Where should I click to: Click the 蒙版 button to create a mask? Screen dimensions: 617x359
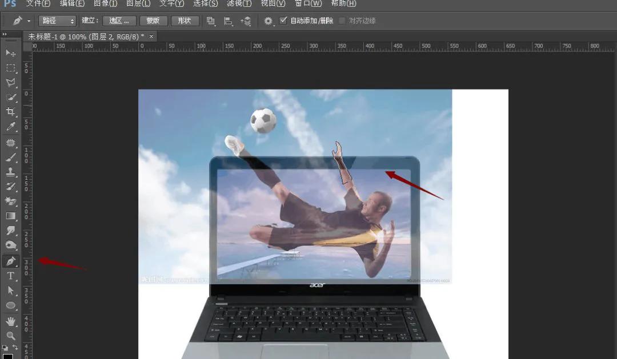click(153, 21)
